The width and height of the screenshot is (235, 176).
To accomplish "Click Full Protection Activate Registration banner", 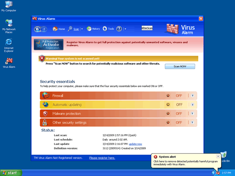I will [49, 45].
